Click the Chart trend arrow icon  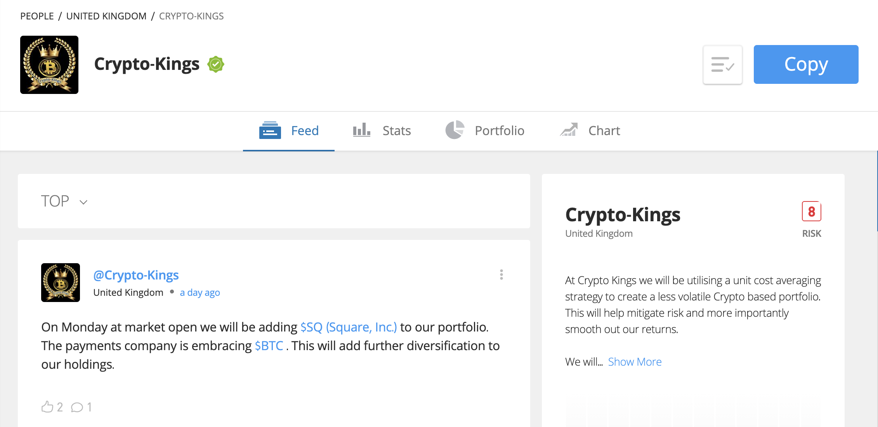[x=569, y=130]
